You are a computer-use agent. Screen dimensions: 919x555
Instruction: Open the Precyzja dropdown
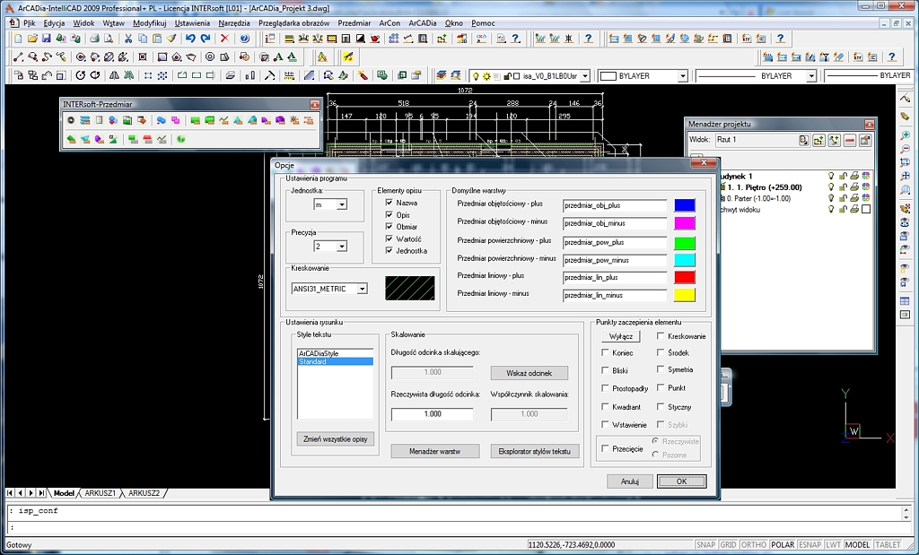click(342, 247)
